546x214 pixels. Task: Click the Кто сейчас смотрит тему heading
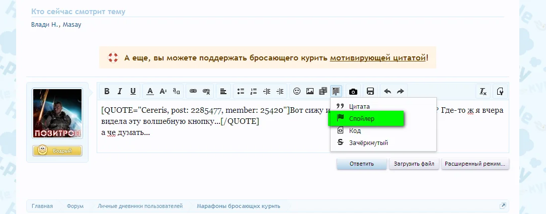(78, 12)
